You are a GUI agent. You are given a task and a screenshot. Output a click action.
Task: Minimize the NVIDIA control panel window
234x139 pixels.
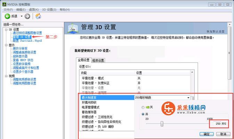point(212,5)
